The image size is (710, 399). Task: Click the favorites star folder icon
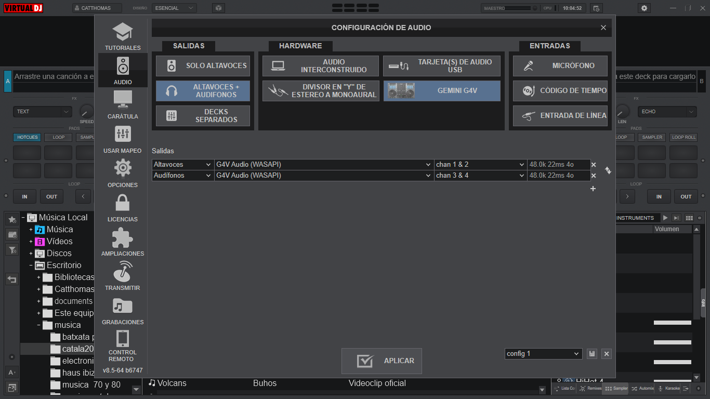point(12,219)
